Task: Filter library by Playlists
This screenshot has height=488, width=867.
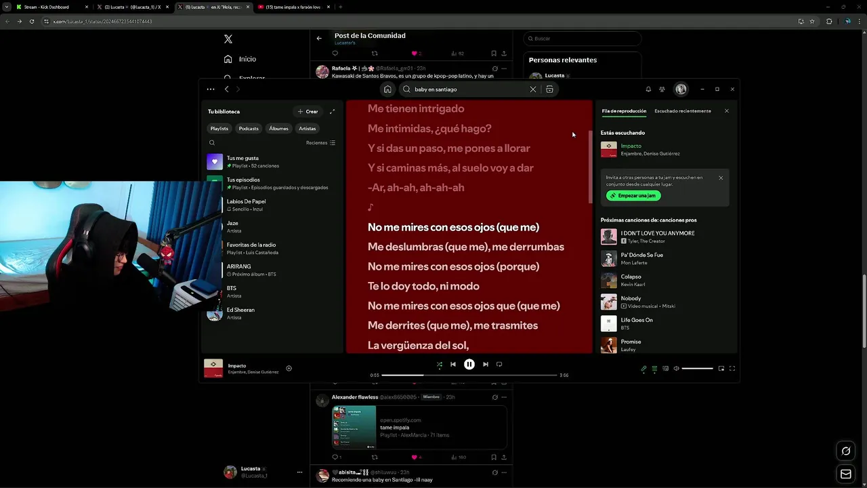Action: 219,128
